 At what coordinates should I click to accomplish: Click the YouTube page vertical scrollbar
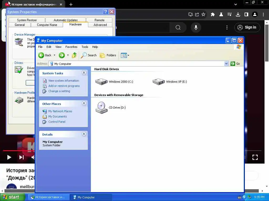pyautogui.click(x=267, y=43)
